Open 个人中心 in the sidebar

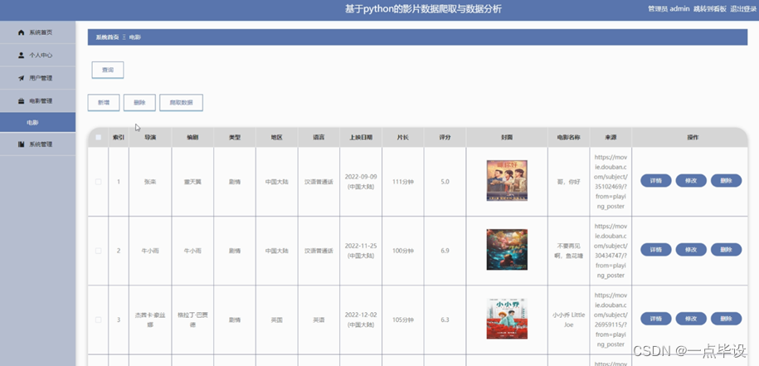coord(38,55)
